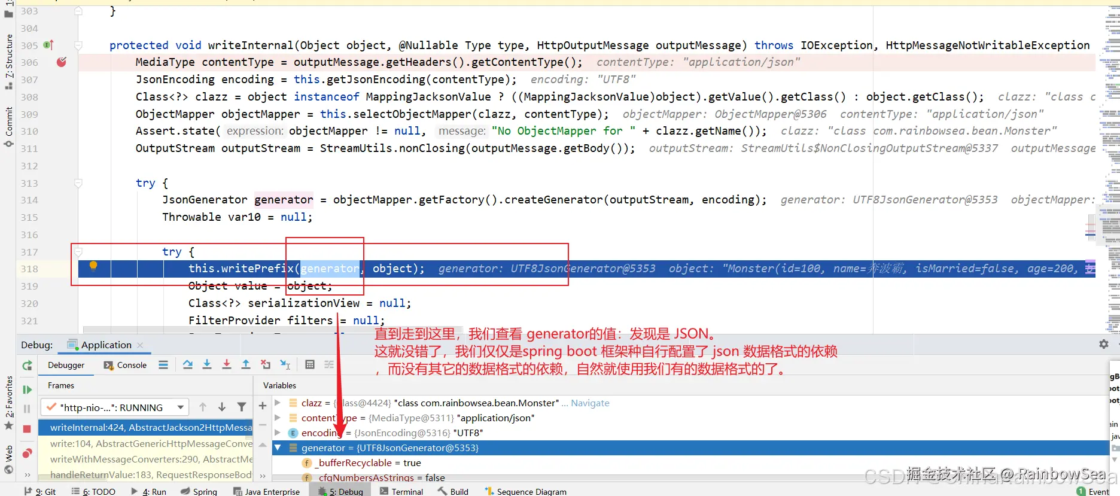Viewport: 1120px width, 496px height.
Task: Click the red Force Step Into icon
Action: point(227,364)
